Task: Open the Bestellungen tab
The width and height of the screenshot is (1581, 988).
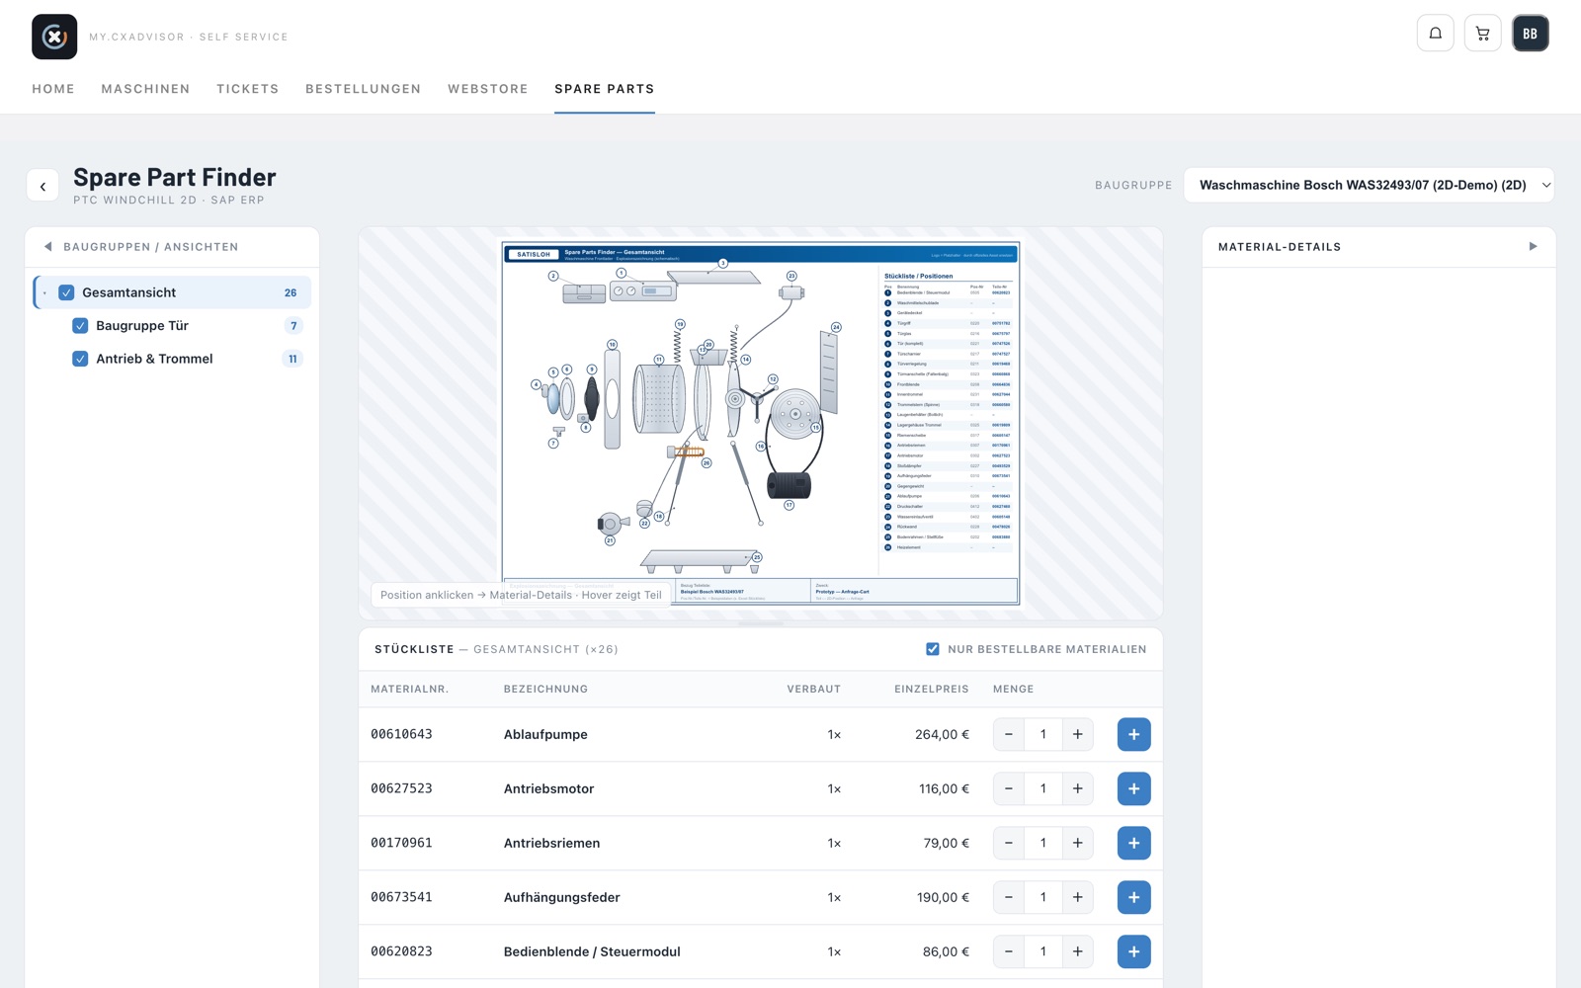Action: [364, 89]
